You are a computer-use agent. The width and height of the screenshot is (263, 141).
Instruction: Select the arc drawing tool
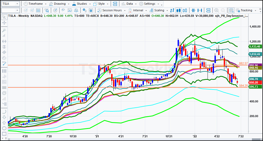click(x=4, y=112)
